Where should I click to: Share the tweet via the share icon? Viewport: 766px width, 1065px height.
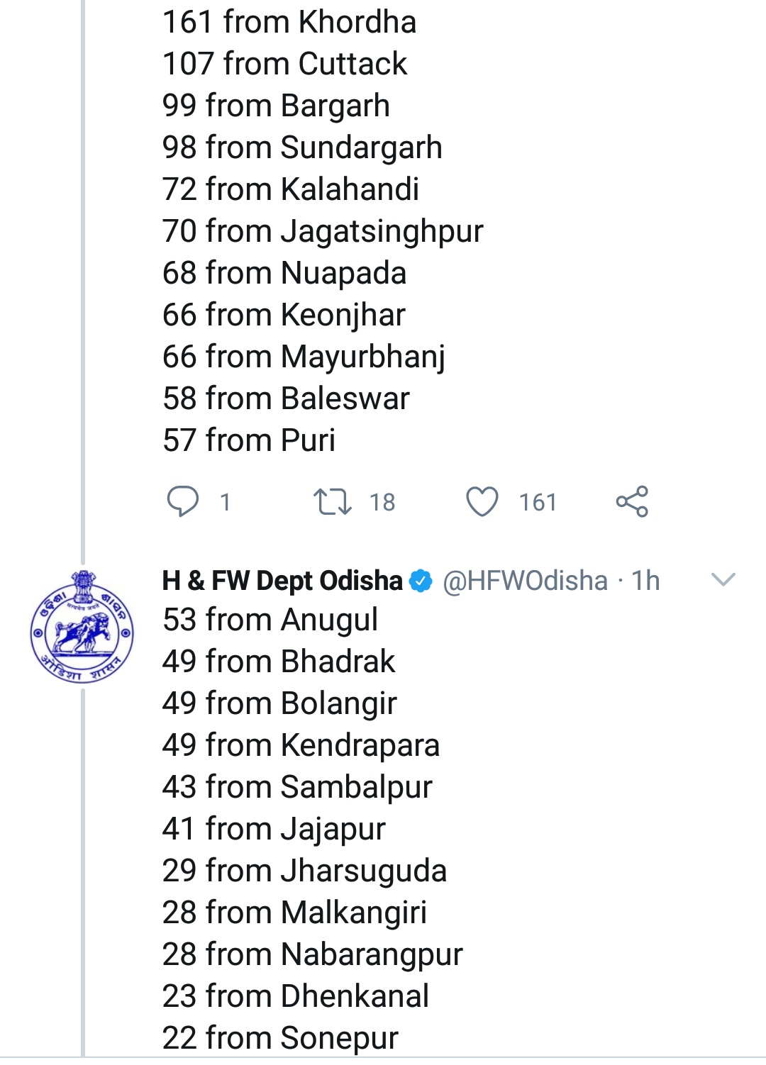(x=632, y=501)
